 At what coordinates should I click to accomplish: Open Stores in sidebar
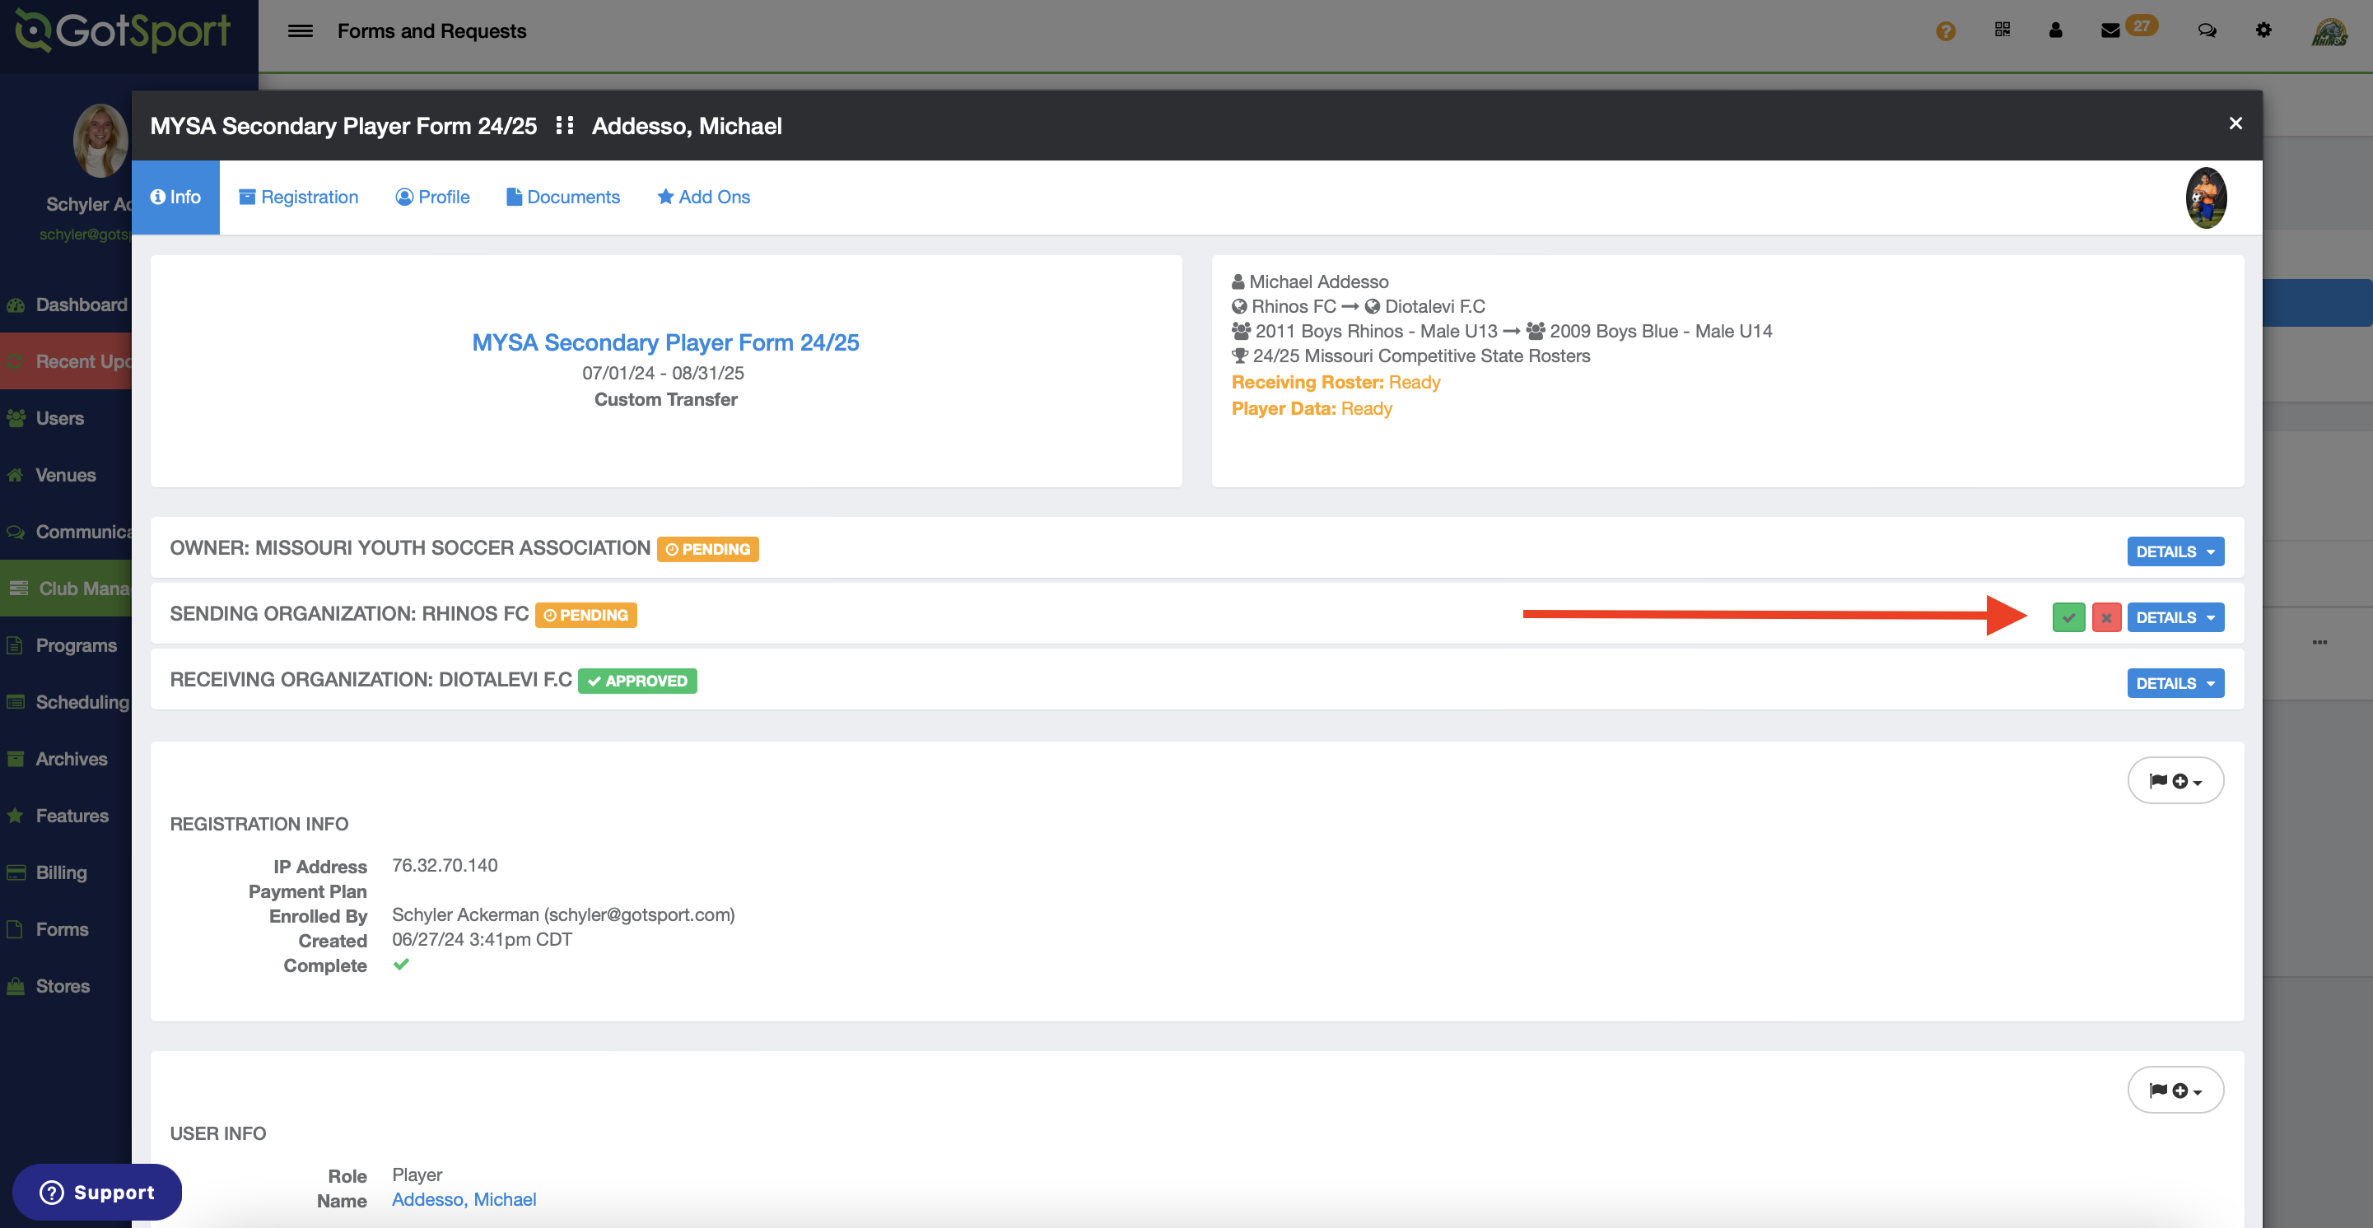tap(65, 986)
